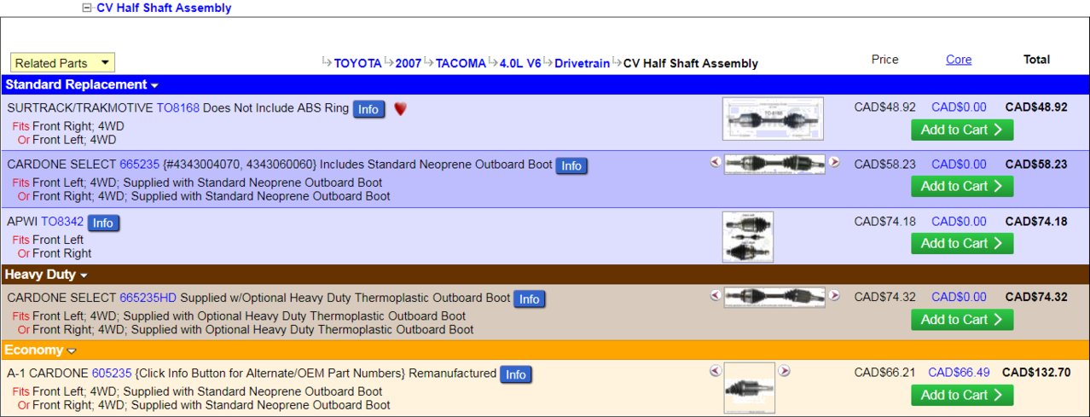1090x417 pixels.
Task: Show previous image for A-1 CARDONE 605235
Action: tap(716, 371)
